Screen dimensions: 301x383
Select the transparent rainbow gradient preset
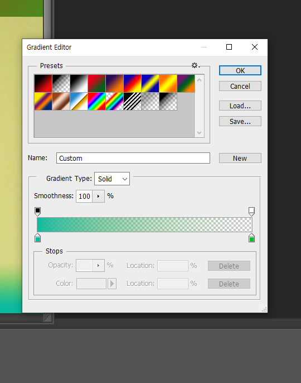[x=114, y=102]
